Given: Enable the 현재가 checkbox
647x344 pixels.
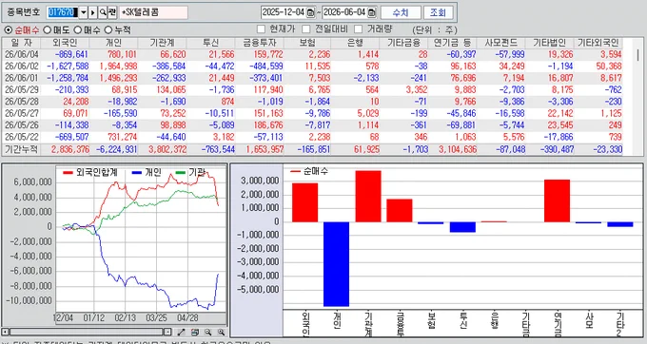Looking at the screenshot, I should click(x=261, y=29).
